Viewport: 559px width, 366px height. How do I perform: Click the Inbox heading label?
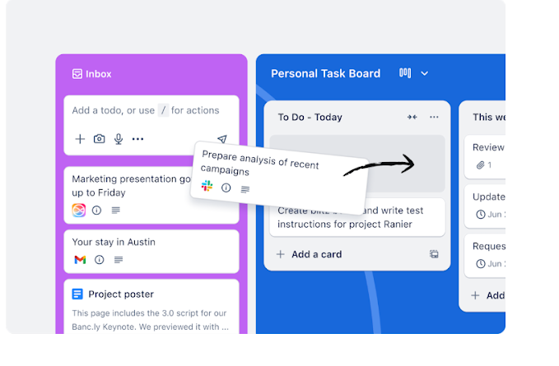click(99, 74)
